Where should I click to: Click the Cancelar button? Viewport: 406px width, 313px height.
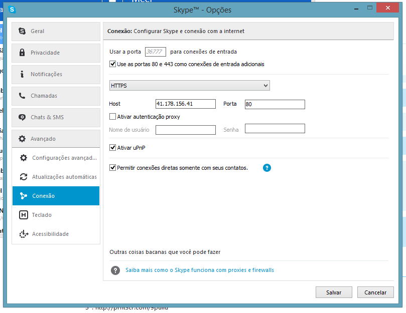[x=375, y=292]
